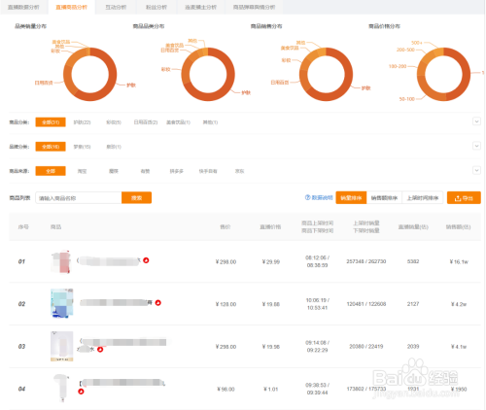The width and height of the screenshot is (486, 410).
Task: Open product 01 thumbnail image
Action: pos(61,261)
